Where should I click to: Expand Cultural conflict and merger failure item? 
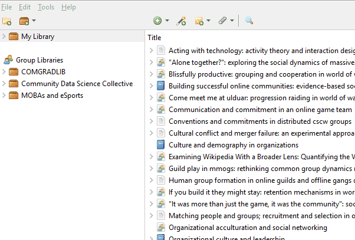tap(152, 133)
